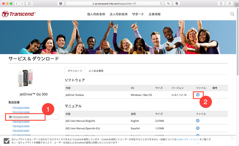Viewport: 239px width, 146px height.
Task: Click the ソフトウェア section heading
Action: [x=75, y=80]
